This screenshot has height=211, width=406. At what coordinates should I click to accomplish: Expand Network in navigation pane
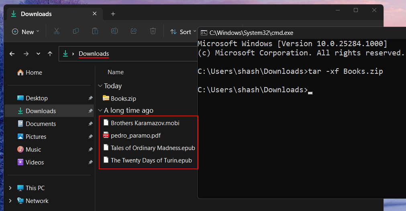tap(10, 201)
